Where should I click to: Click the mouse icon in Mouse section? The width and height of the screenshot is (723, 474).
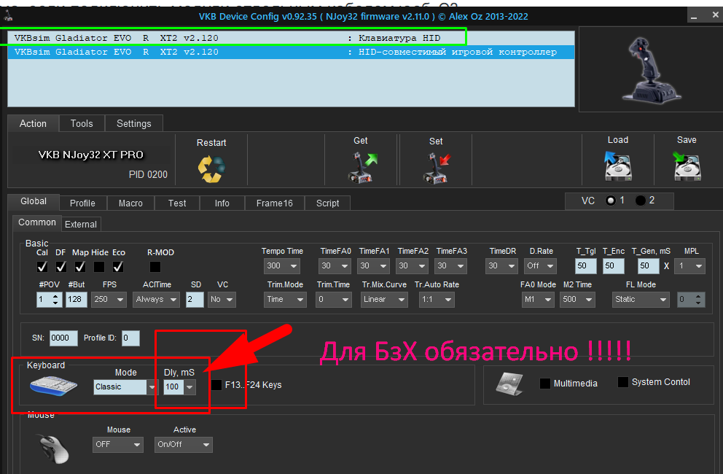pos(53,448)
